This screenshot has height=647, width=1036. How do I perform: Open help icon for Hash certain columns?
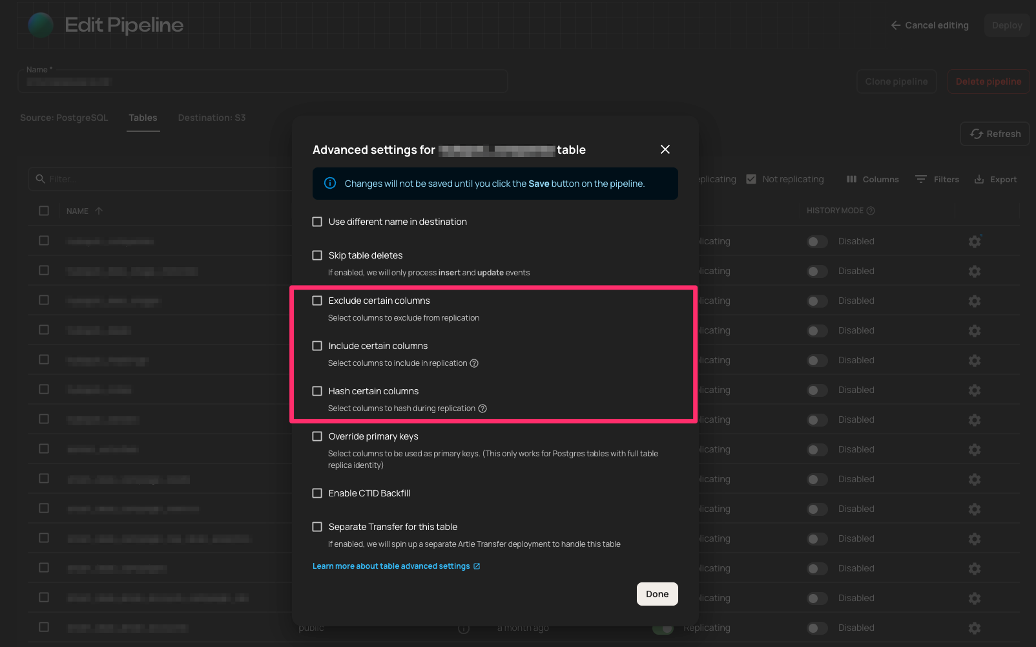(x=482, y=408)
